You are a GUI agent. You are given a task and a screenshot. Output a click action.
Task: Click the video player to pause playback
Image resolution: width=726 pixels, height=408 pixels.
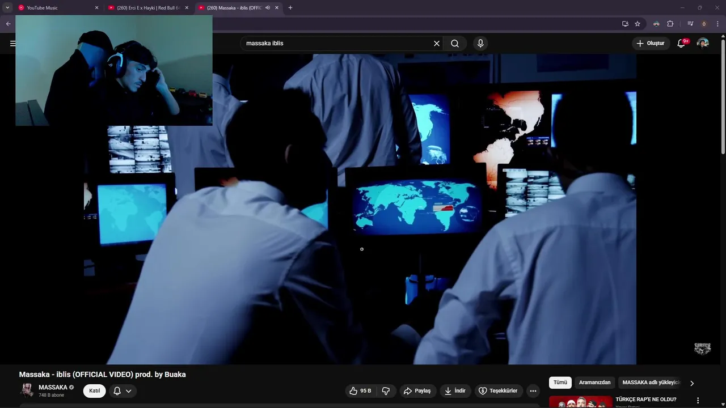360,210
